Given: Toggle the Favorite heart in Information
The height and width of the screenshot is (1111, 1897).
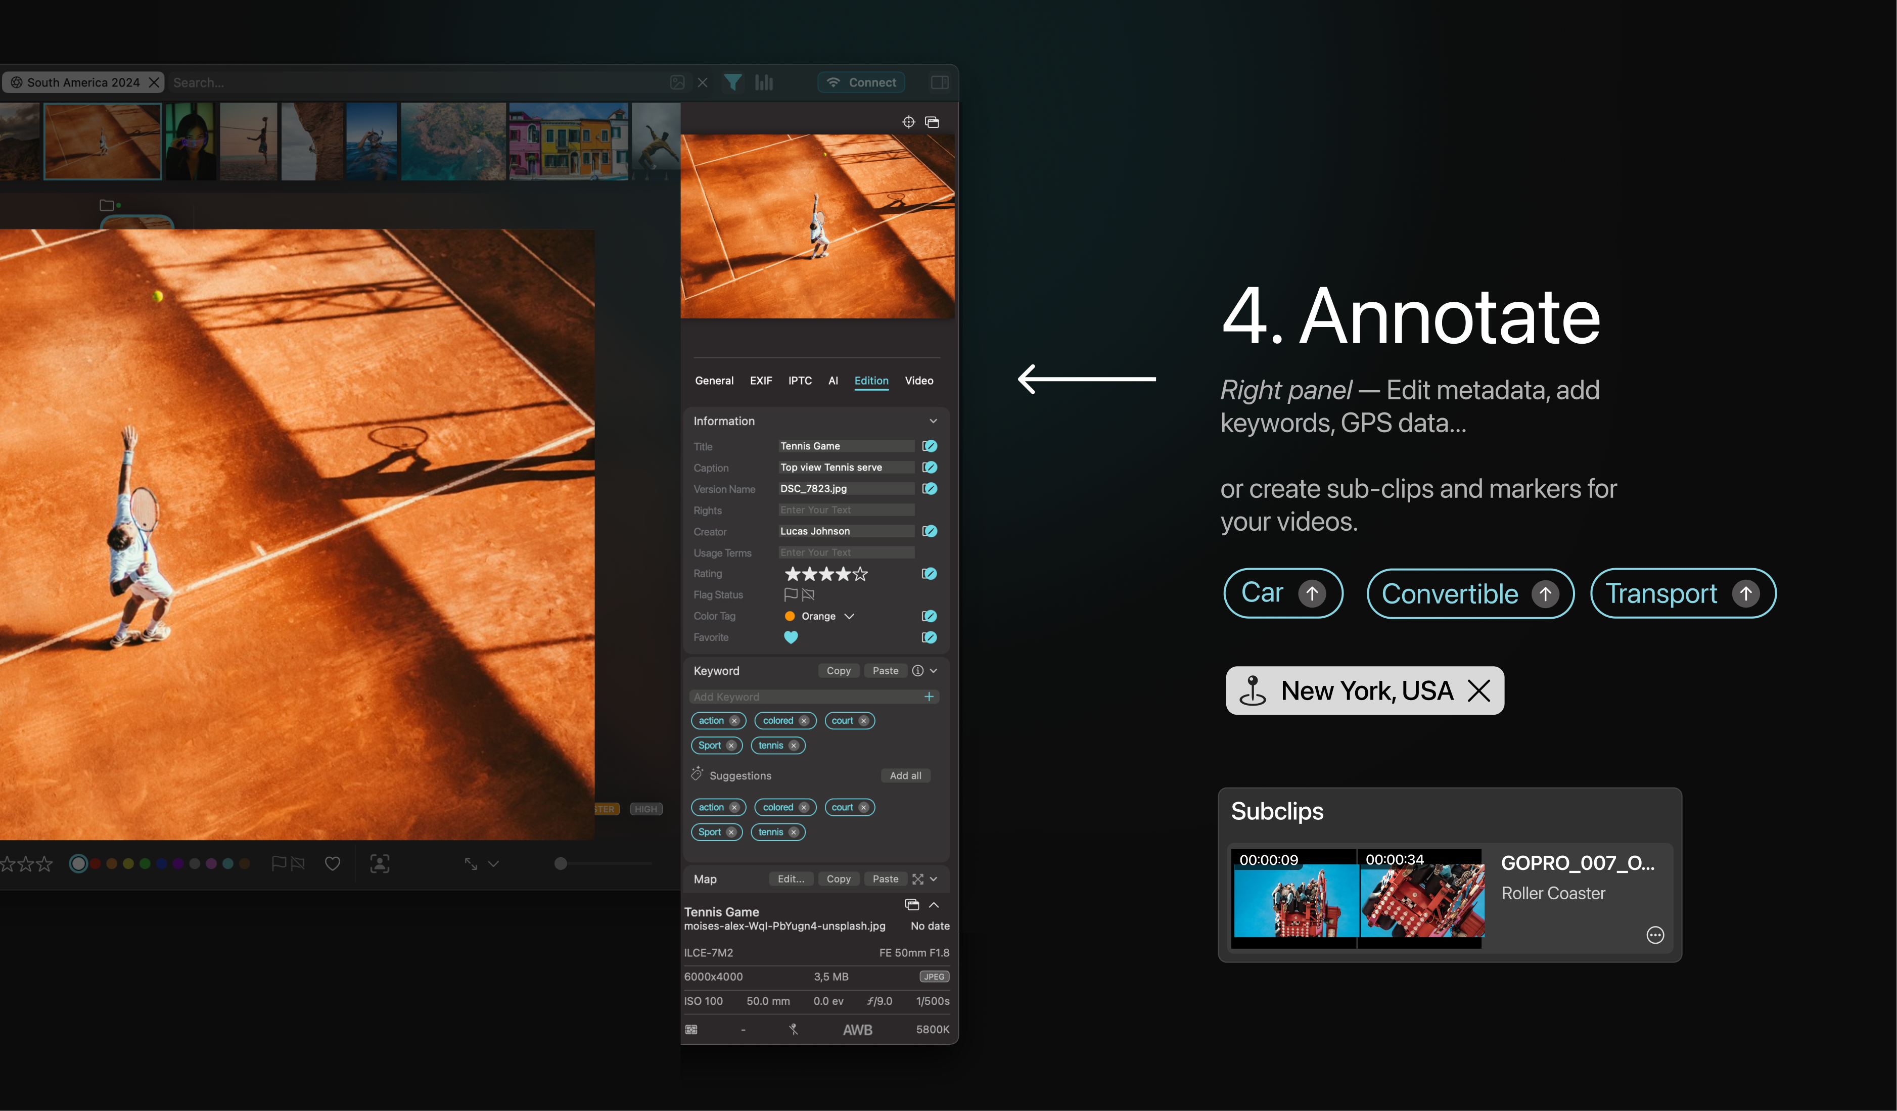Looking at the screenshot, I should 791,637.
